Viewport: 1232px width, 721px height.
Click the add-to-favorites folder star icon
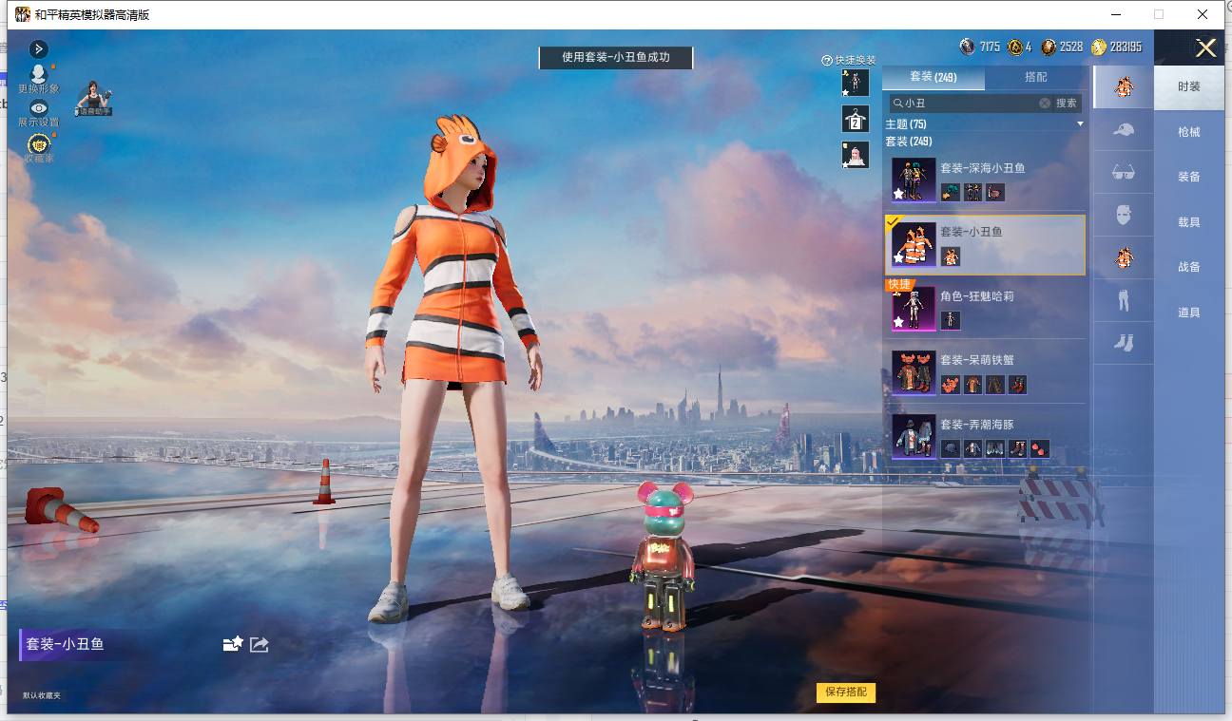click(x=233, y=644)
